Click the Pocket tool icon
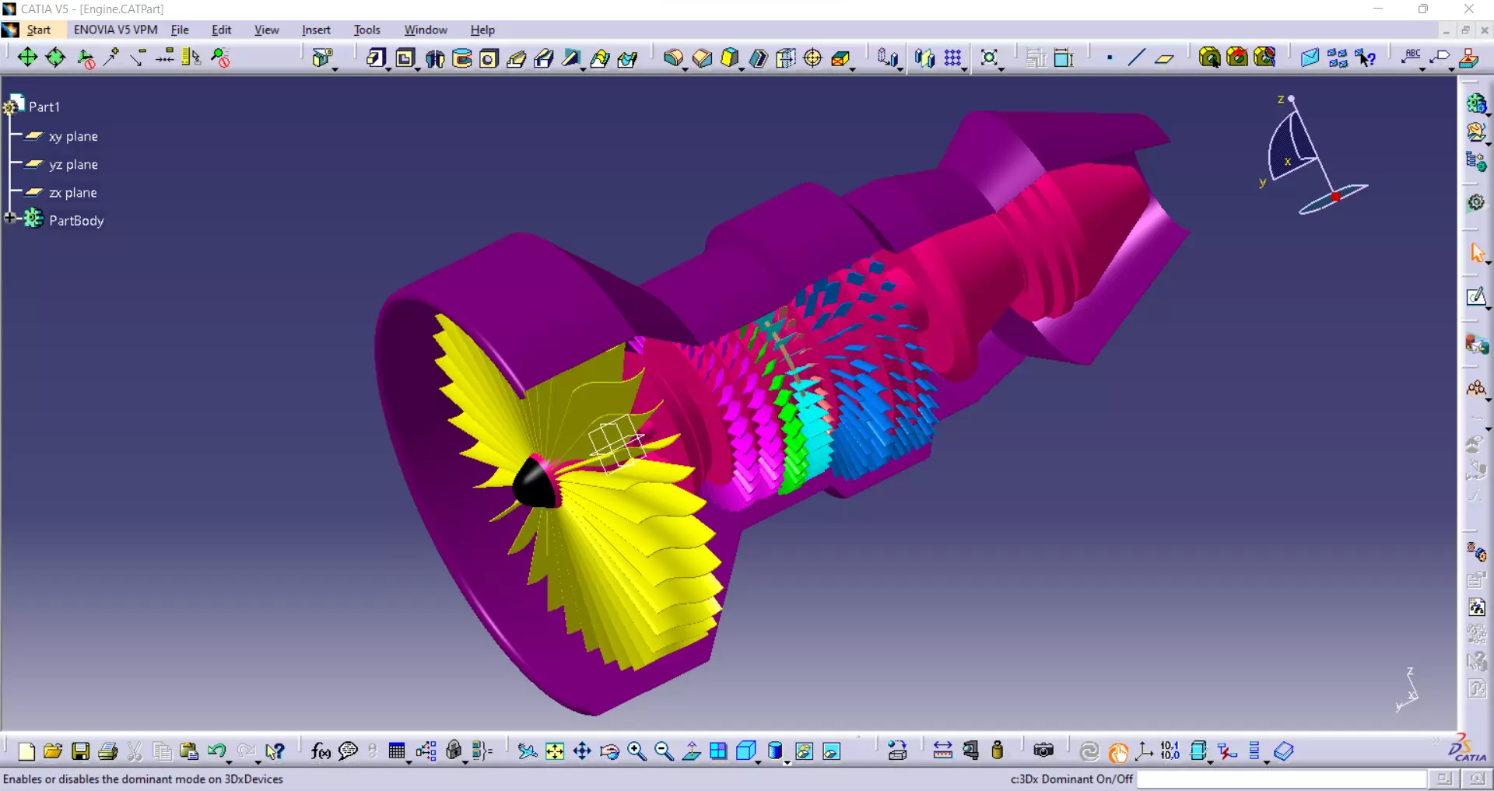1494x791 pixels. 405,58
